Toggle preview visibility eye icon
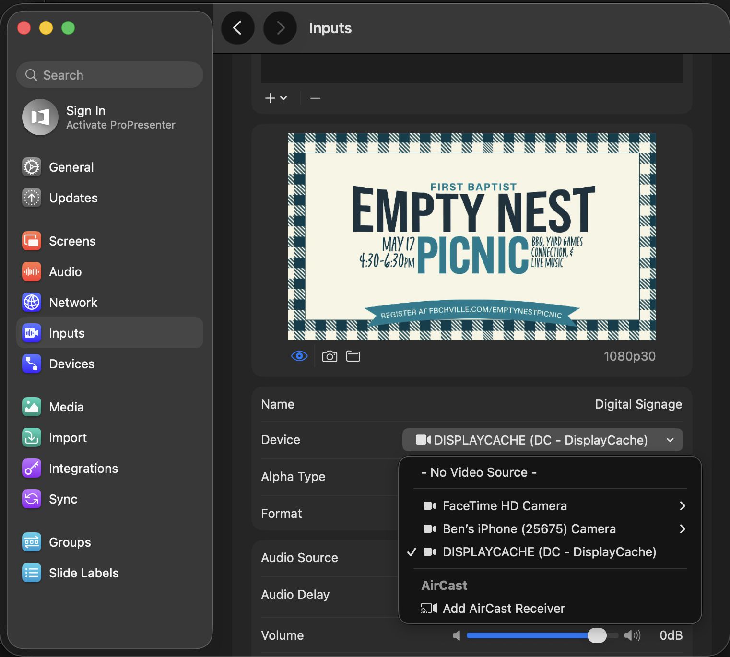 coord(299,356)
